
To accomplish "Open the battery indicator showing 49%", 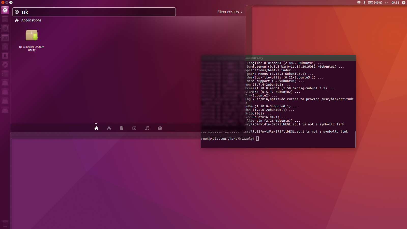I will [x=375, y=3].
